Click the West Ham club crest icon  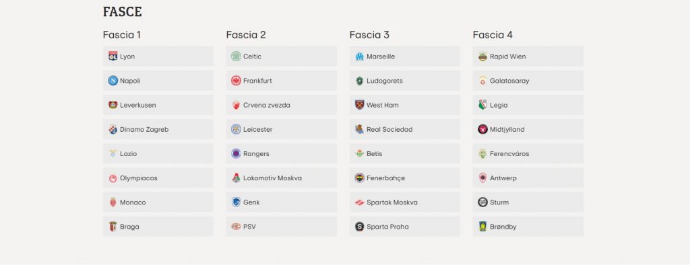(x=360, y=105)
